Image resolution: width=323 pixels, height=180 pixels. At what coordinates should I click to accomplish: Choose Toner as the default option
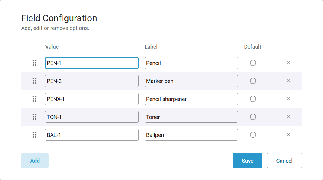253,117
